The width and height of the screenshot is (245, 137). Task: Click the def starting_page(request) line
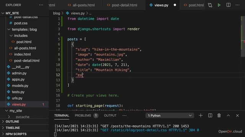coord(95,106)
